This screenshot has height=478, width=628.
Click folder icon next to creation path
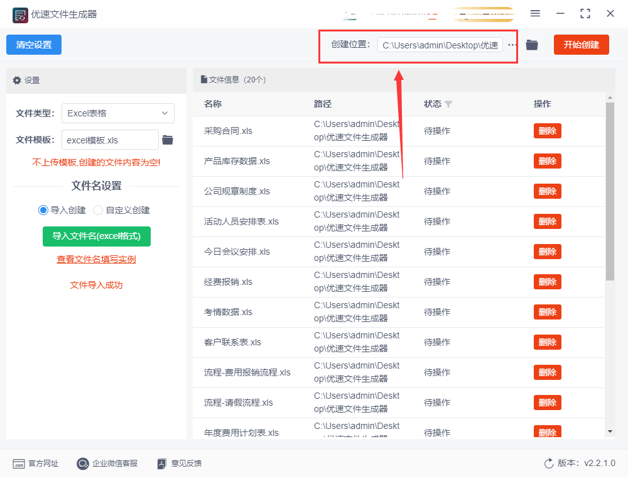pyautogui.click(x=532, y=45)
